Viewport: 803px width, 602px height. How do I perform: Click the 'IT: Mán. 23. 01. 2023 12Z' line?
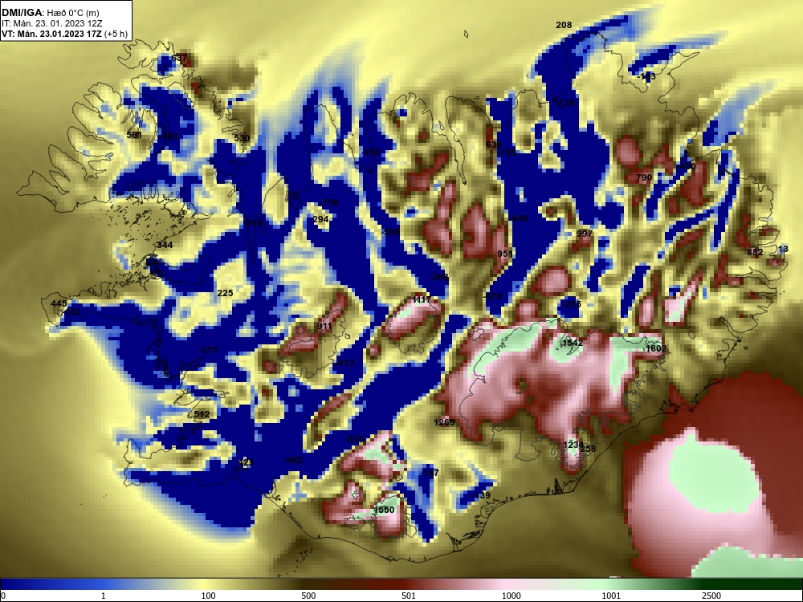[51, 23]
